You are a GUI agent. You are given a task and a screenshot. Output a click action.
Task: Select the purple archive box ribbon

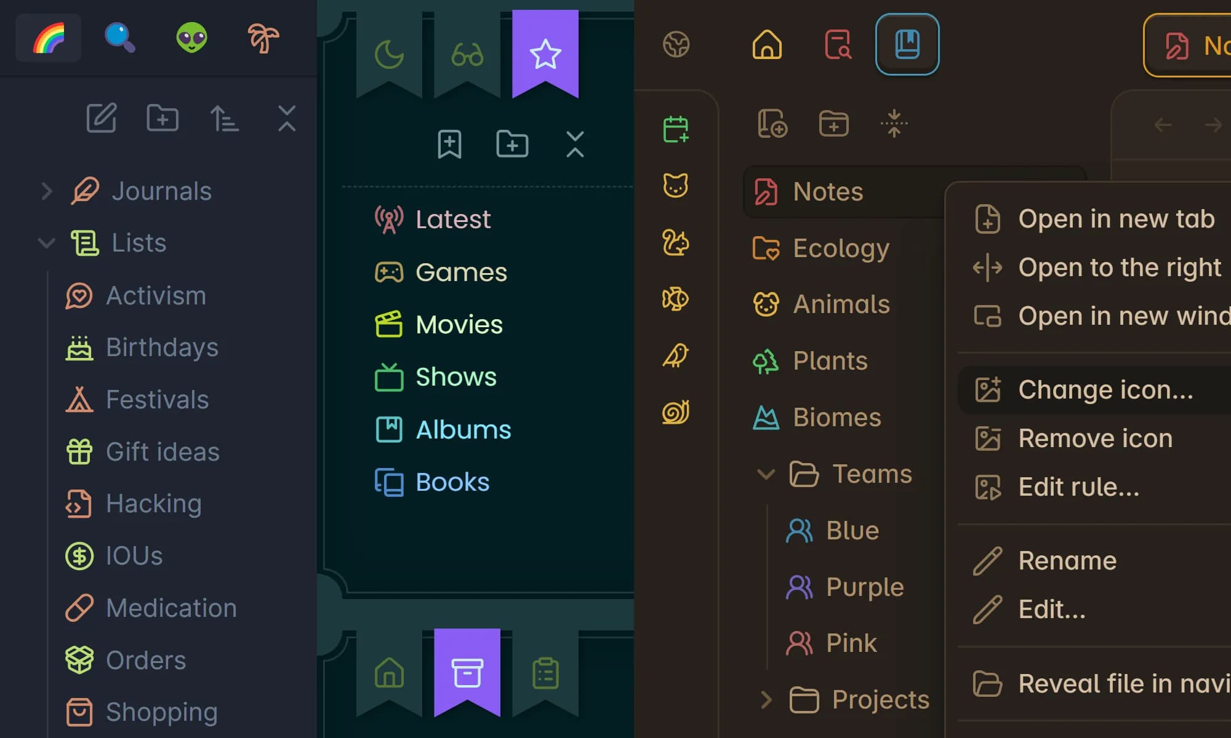(x=467, y=673)
